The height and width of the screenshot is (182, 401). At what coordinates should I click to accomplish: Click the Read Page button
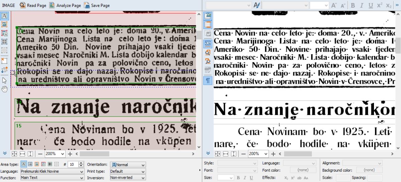tap(33, 5)
